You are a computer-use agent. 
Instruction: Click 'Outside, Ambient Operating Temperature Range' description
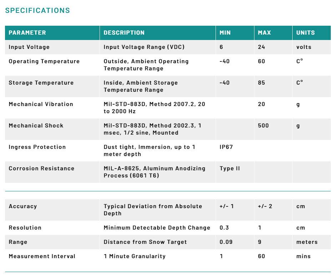click(146, 65)
